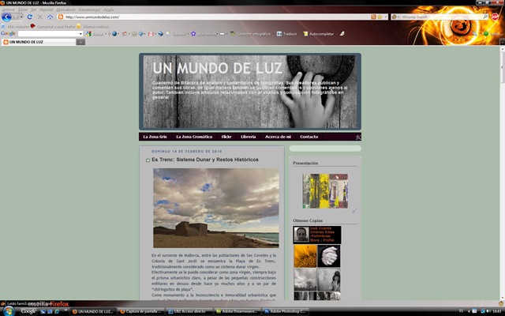Open the Google toolbar wrench settings icon
The image size is (505, 316).
475,34
